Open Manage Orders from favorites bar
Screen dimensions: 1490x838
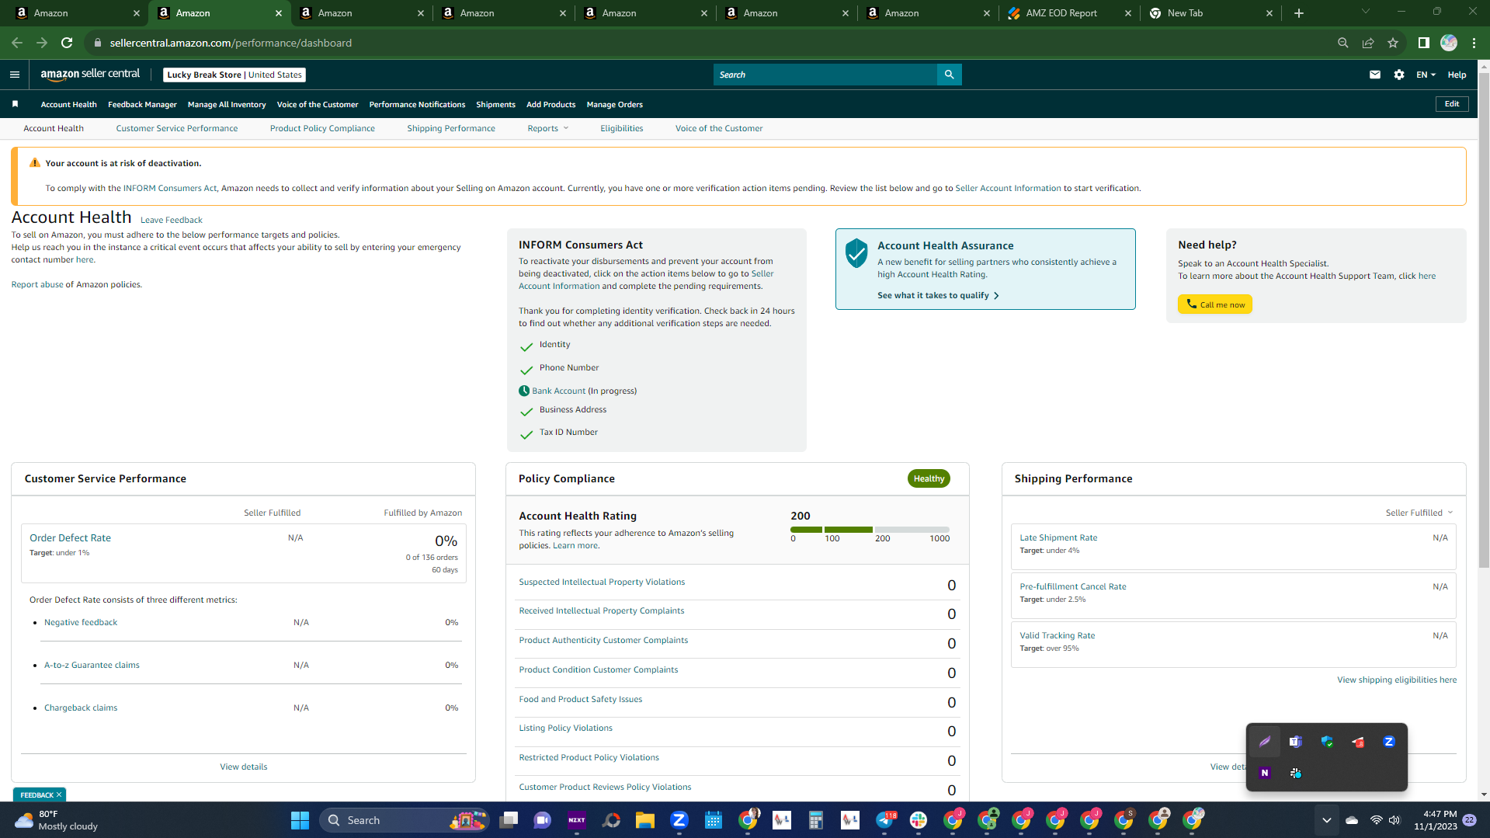point(614,104)
